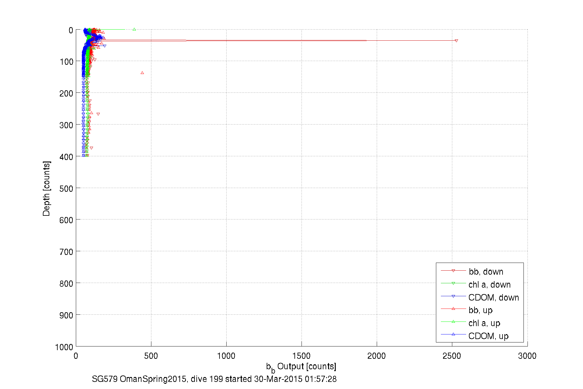Click y-axis tick label 600
Viewport: 583px width, 389px height.
click(x=67, y=220)
